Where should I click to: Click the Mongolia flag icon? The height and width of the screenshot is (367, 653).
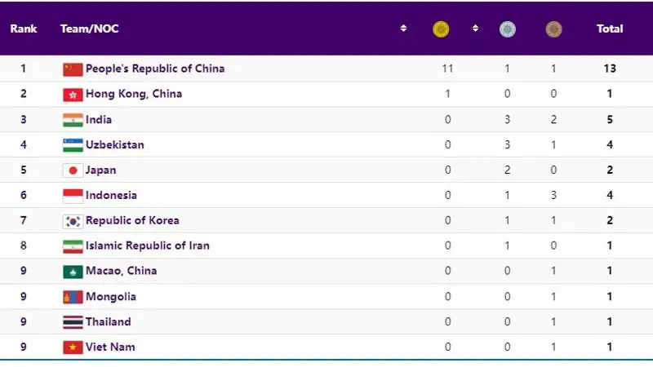73,297
